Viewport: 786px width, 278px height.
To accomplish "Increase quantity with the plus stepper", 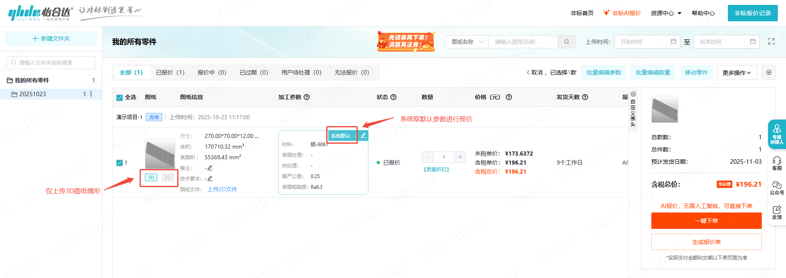I will (x=460, y=157).
